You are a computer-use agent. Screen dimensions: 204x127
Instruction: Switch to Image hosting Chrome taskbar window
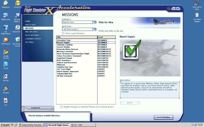[31, 125]
